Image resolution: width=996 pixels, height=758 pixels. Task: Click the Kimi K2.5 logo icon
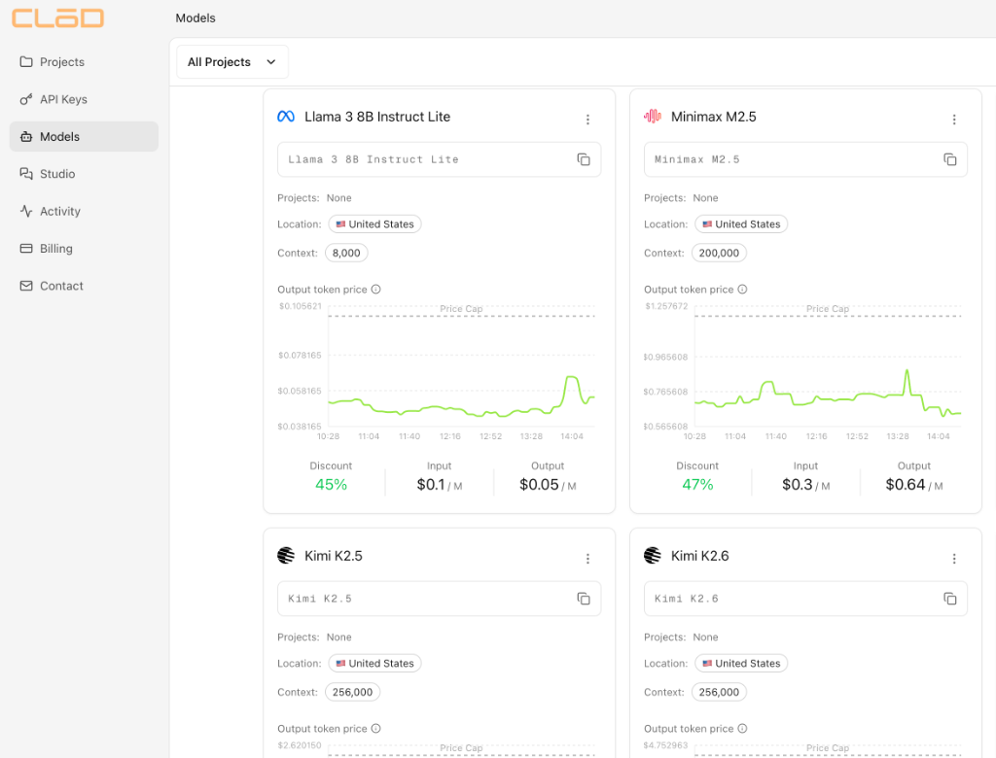[286, 556]
